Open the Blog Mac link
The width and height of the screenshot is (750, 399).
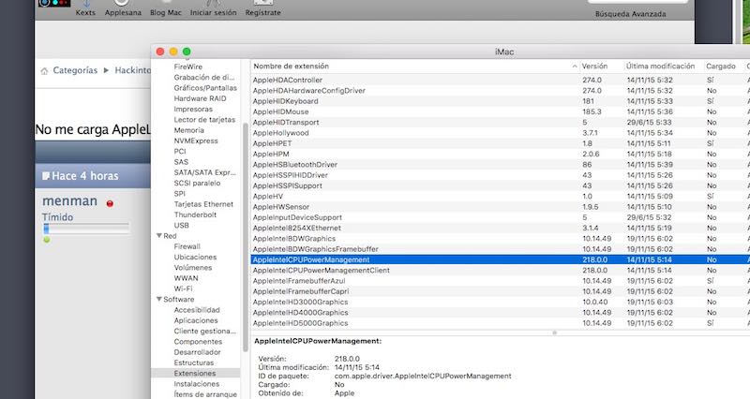pyautogui.click(x=166, y=12)
